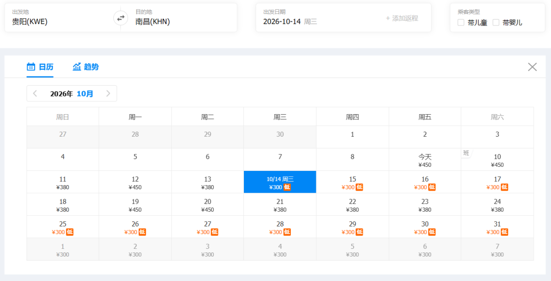Select October 16 priced ¥300
Image resolution: width=551 pixels, height=281 pixels.
tap(425, 182)
